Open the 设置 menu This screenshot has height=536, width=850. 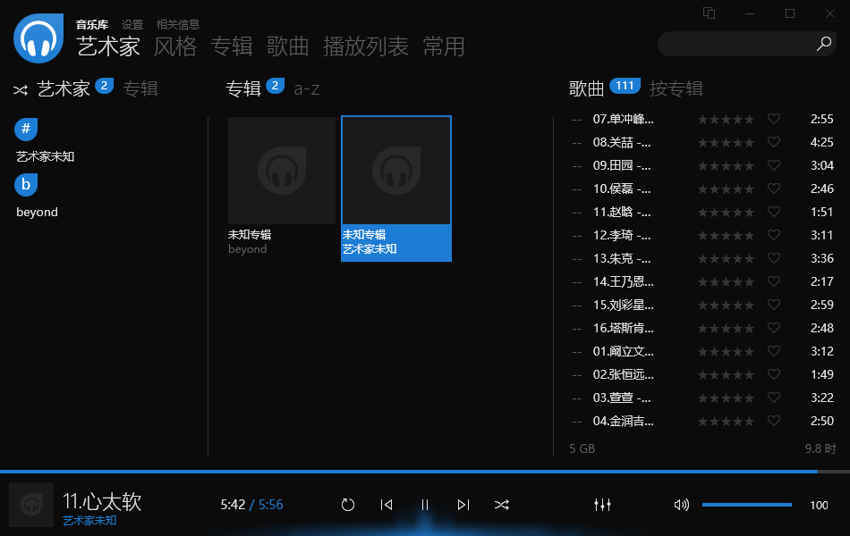[x=132, y=24]
